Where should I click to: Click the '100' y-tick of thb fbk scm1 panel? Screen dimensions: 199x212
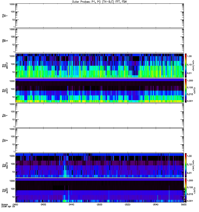click(13, 89)
